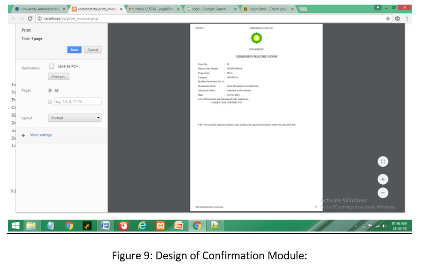The height and width of the screenshot is (266, 421).
Task: Bookmark this page with the star icon
Action: pos(388,19)
